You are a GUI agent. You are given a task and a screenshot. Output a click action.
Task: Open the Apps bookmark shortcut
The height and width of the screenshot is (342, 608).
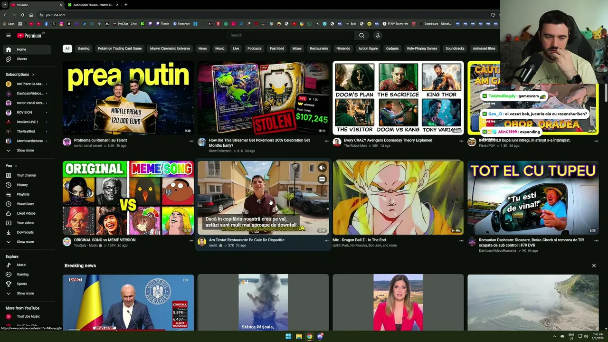pos(9,24)
